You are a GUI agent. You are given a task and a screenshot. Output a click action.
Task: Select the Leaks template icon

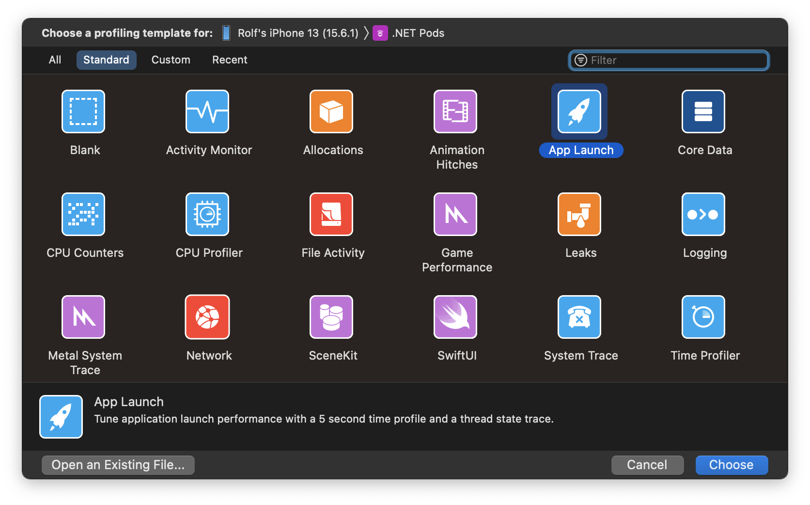coord(579,214)
